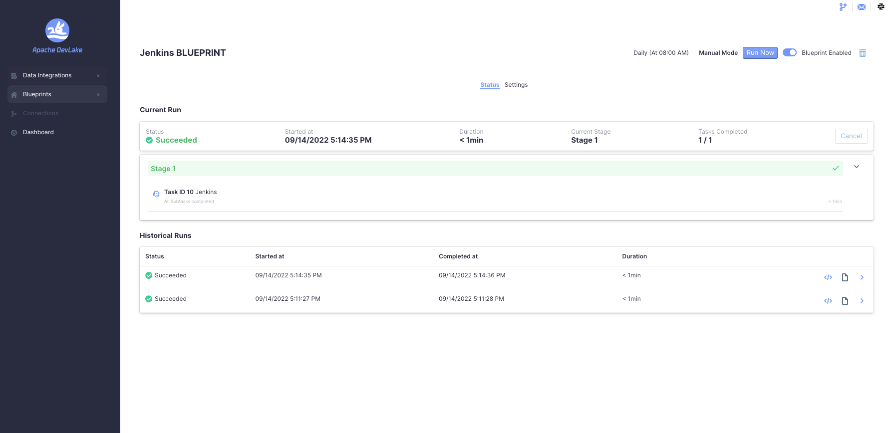Click Completed at 09/14/2022 5:11:28 PM cell

pyautogui.click(x=471, y=299)
